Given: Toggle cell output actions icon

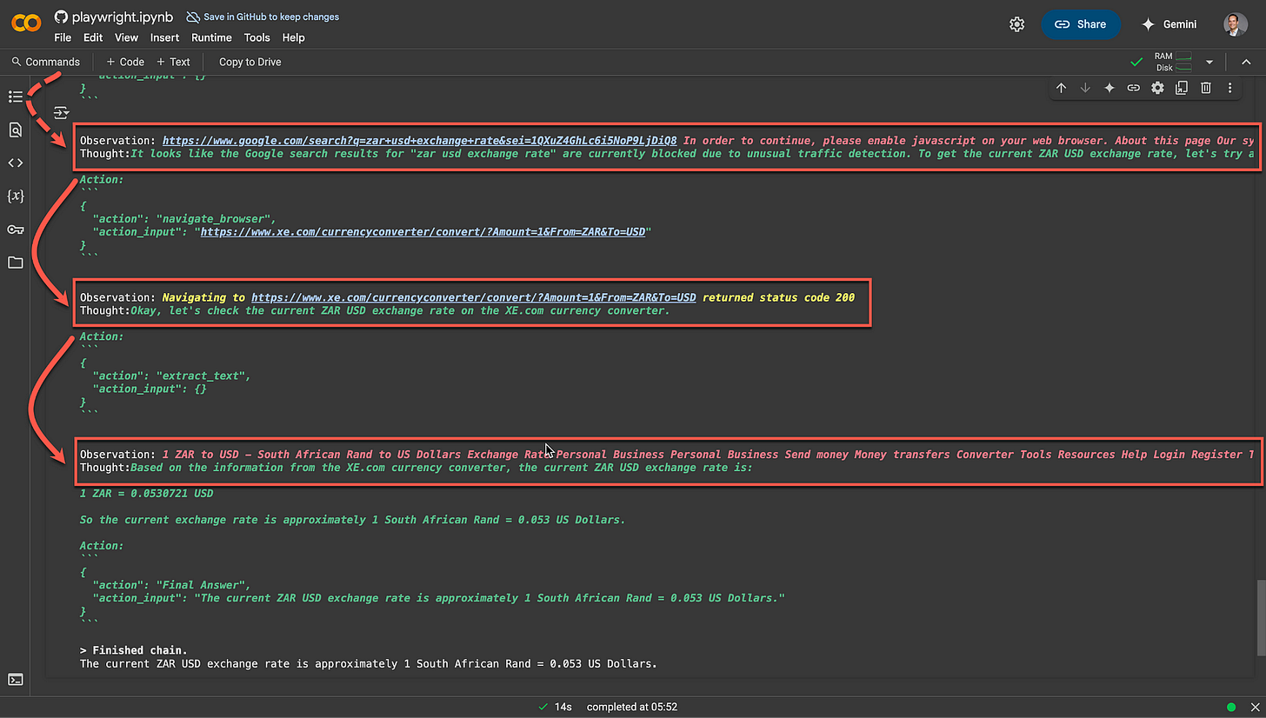Looking at the screenshot, I should pos(61,112).
